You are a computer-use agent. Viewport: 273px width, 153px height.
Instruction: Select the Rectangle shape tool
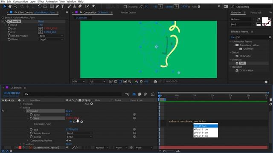pyautogui.click(x=52, y=6)
